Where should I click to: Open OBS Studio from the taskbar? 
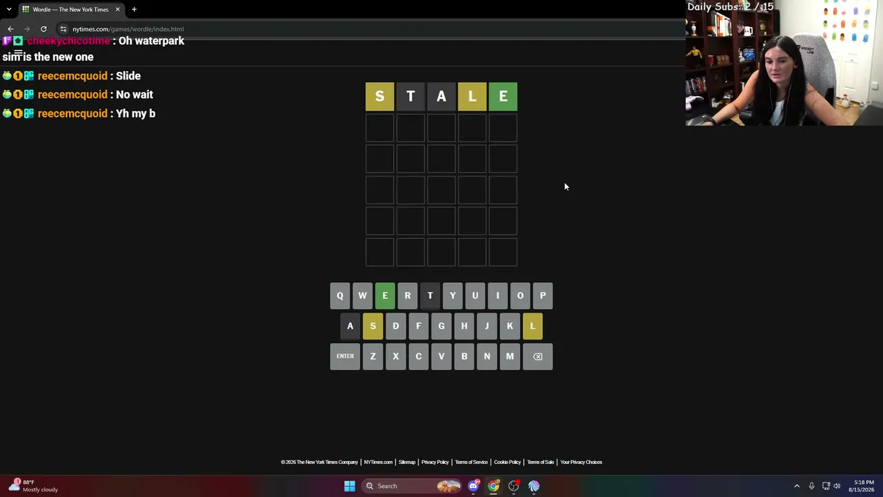click(514, 486)
